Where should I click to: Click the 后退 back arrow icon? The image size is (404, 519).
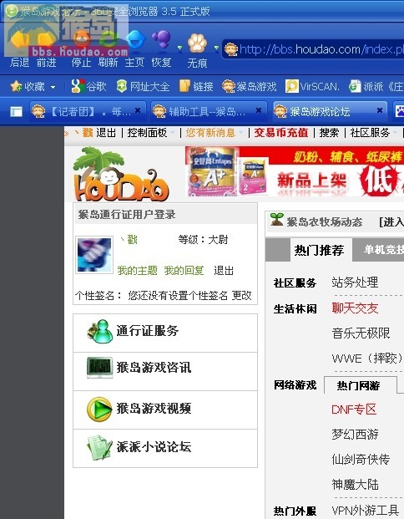click(x=19, y=41)
